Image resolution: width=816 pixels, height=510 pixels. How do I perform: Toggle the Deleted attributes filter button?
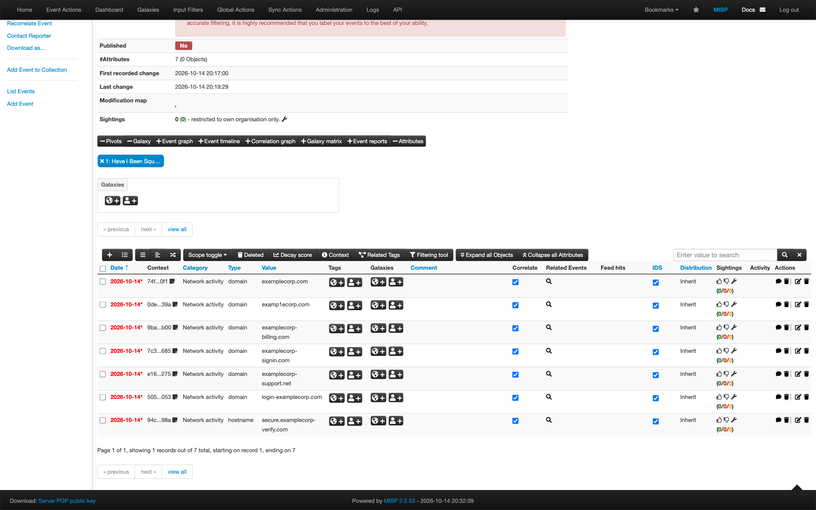click(250, 255)
